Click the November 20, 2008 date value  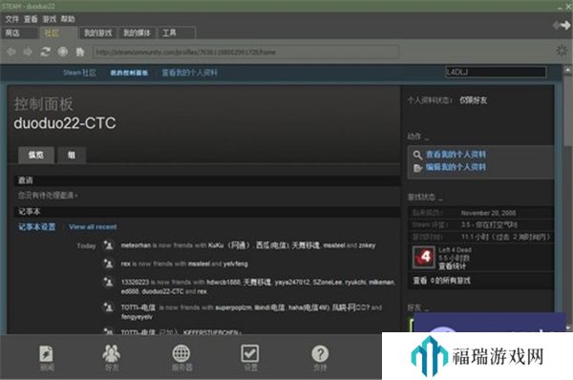[x=488, y=213]
